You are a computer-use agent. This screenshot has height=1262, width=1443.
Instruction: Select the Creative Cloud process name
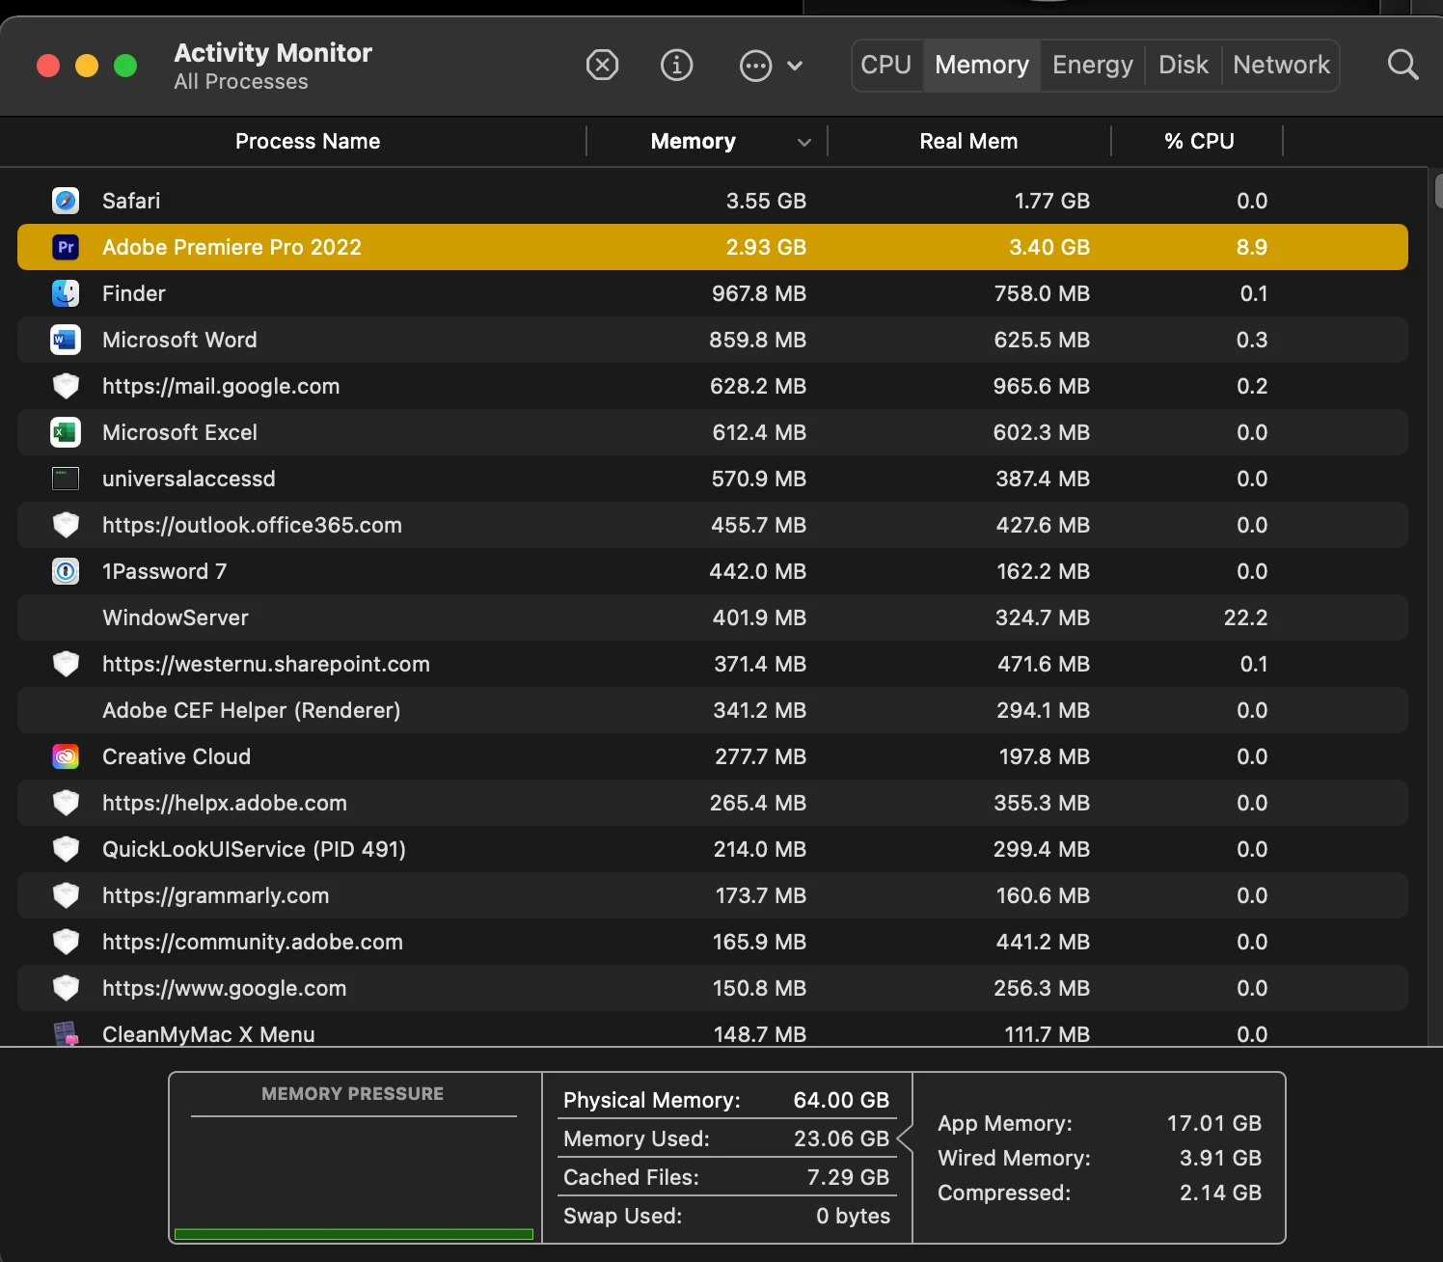(x=177, y=756)
